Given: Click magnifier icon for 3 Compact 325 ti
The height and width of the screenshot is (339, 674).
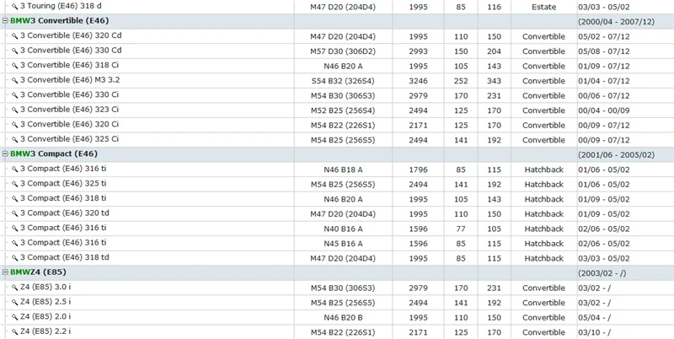Looking at the screenshot, I should click(14, 184).
